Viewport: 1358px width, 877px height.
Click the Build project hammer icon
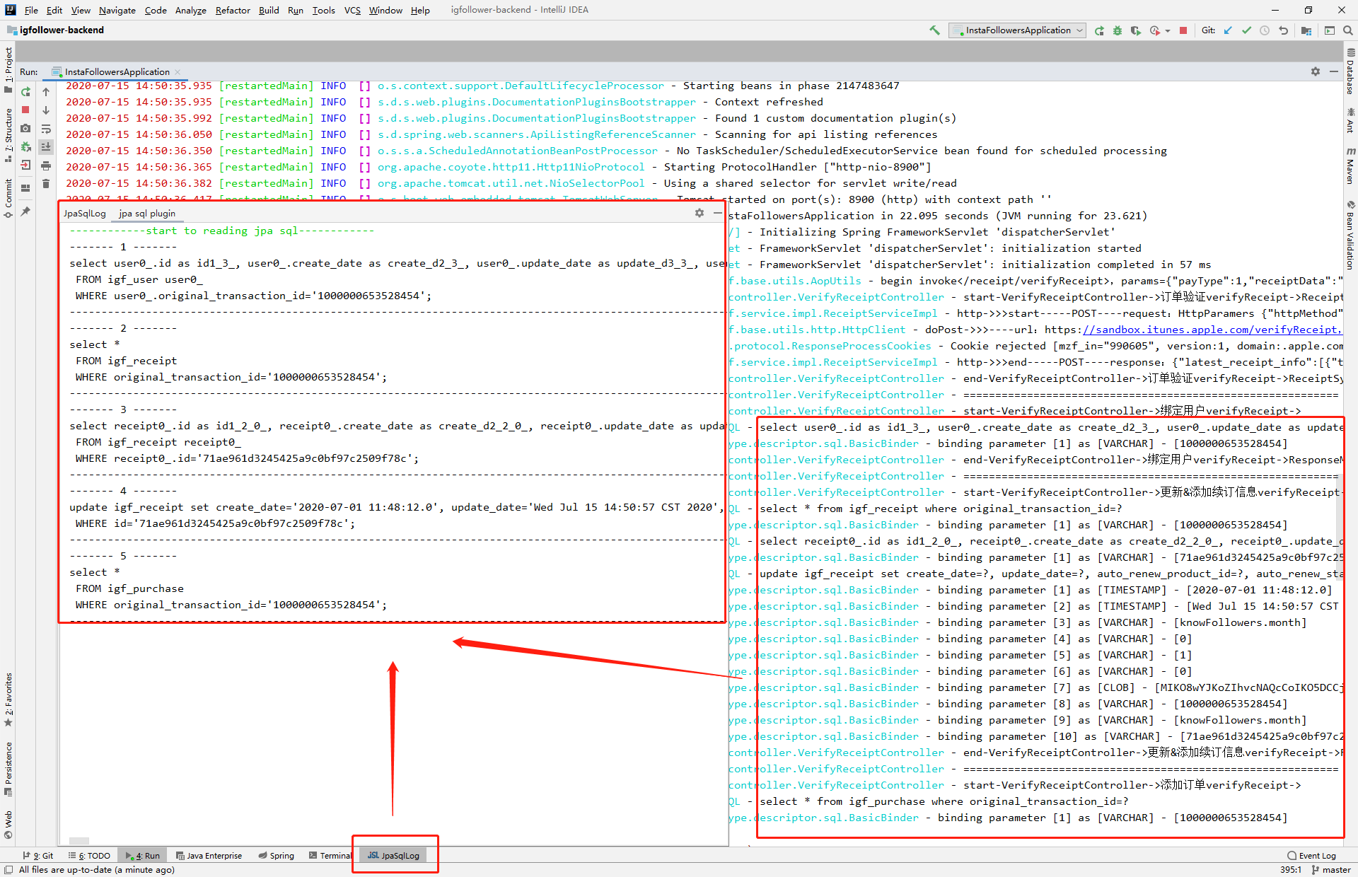(x=934, y=30)
